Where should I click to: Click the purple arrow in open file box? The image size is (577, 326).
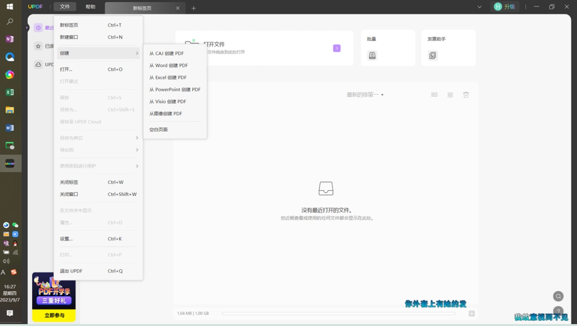point(337,48)
